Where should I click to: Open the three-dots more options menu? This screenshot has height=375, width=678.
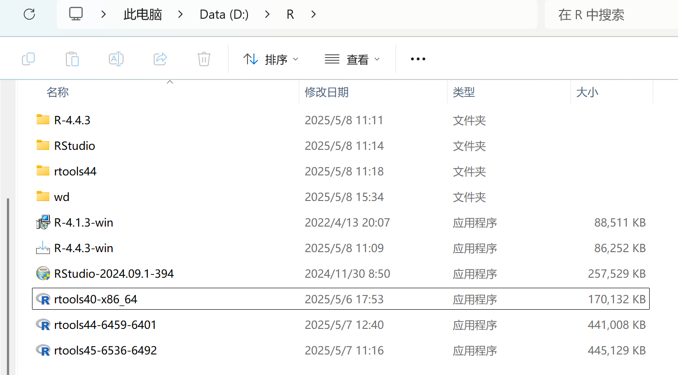(418, 59)
